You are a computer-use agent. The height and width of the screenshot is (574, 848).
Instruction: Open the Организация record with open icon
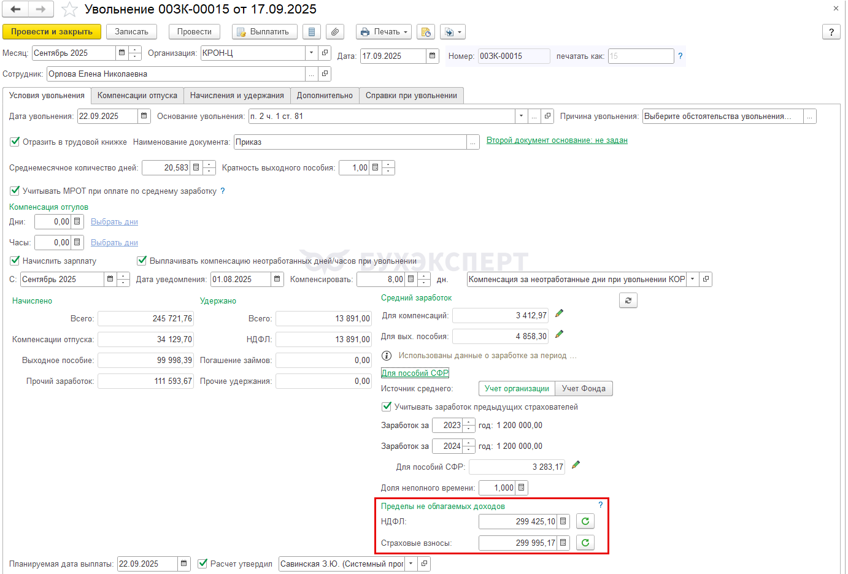pos(325,53)
